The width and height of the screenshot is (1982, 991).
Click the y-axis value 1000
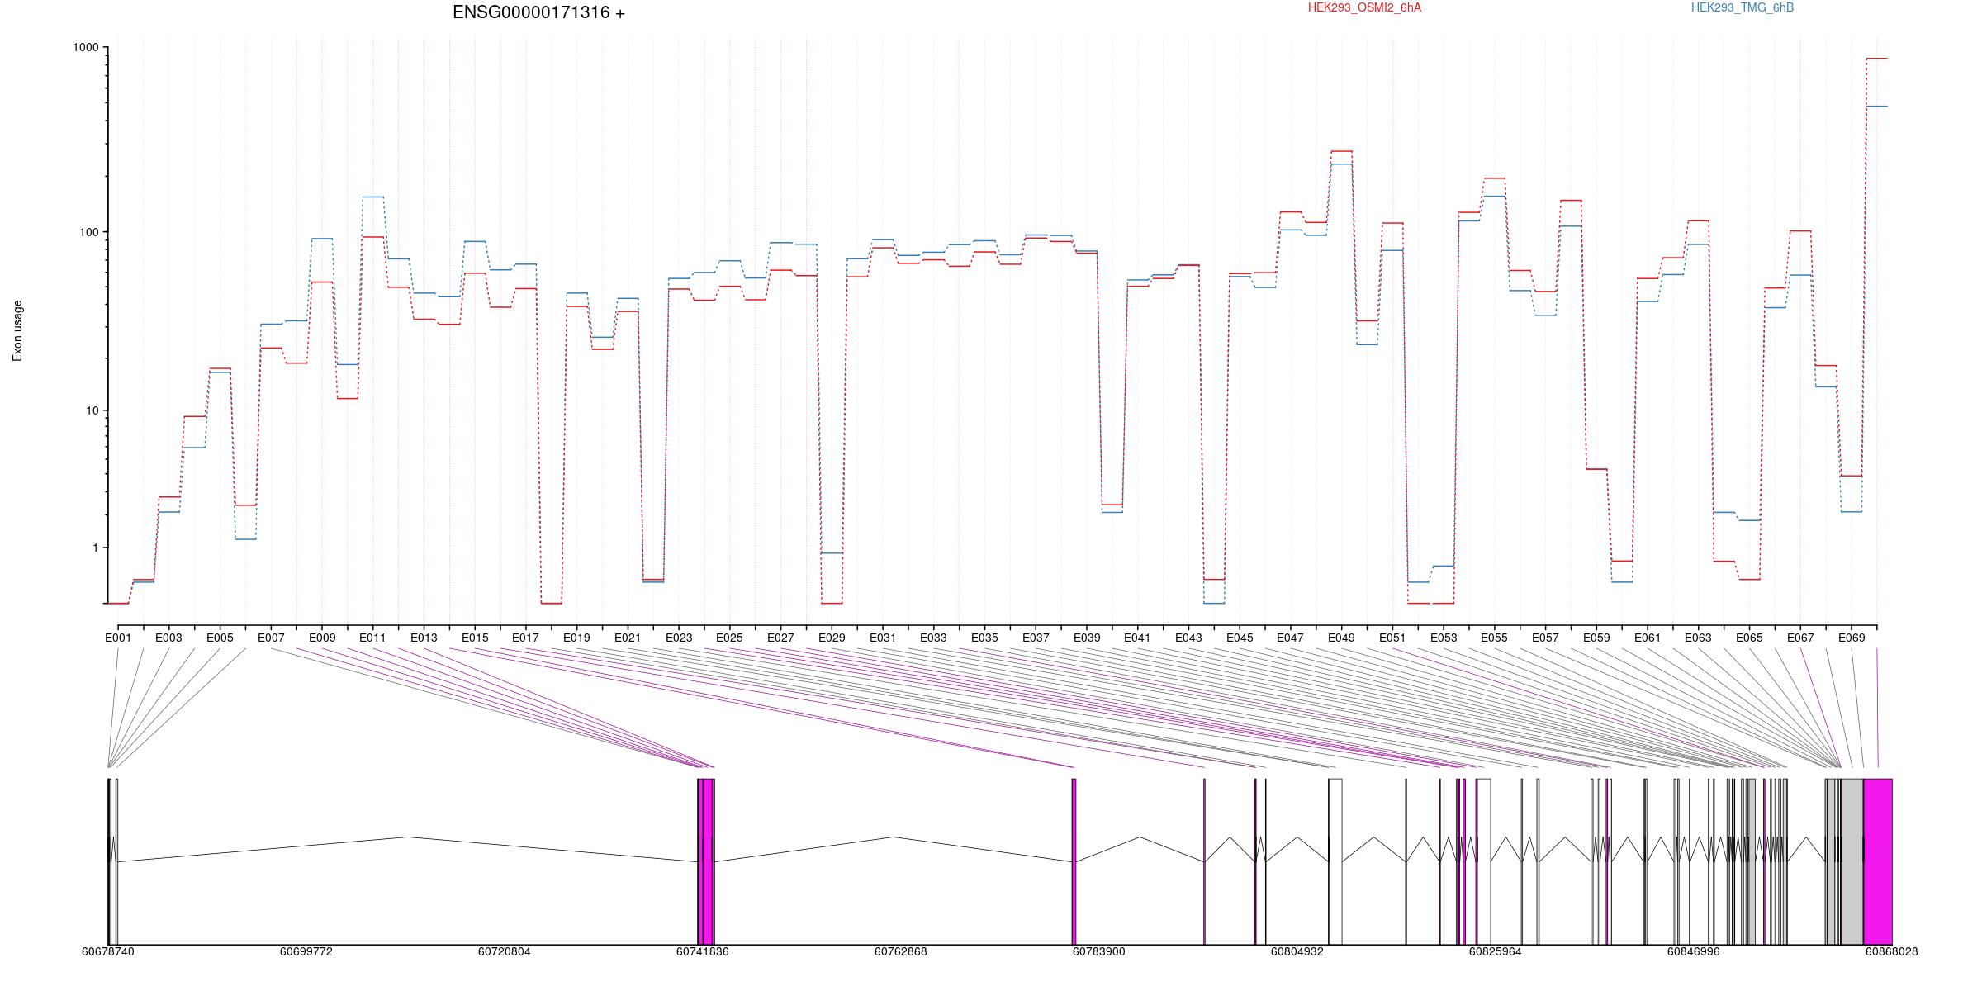point(86,48)
